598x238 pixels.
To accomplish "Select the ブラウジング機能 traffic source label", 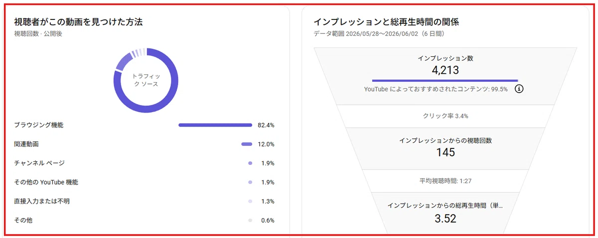I will pos(39,125).
